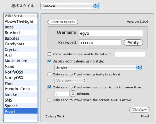156x124 pixels.
Task: Uncheck computer is idle for more than
Action: point(49,87)
